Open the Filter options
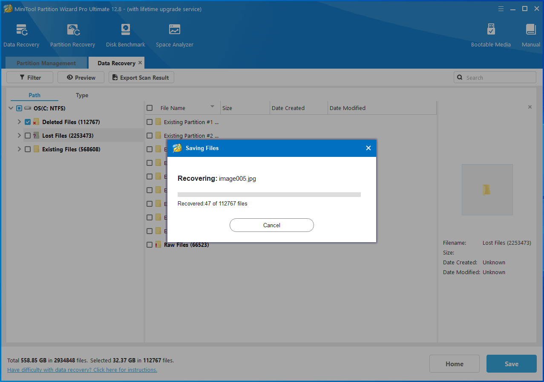The height and width of the screenshot is (382, 544). 30,78
